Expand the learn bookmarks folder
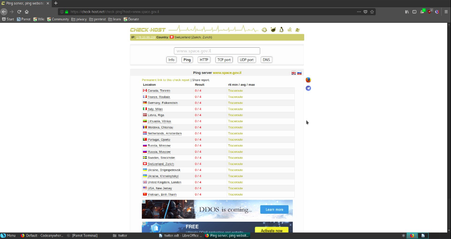The height and width of the screenshot is (239, 451). coord(115,19)
